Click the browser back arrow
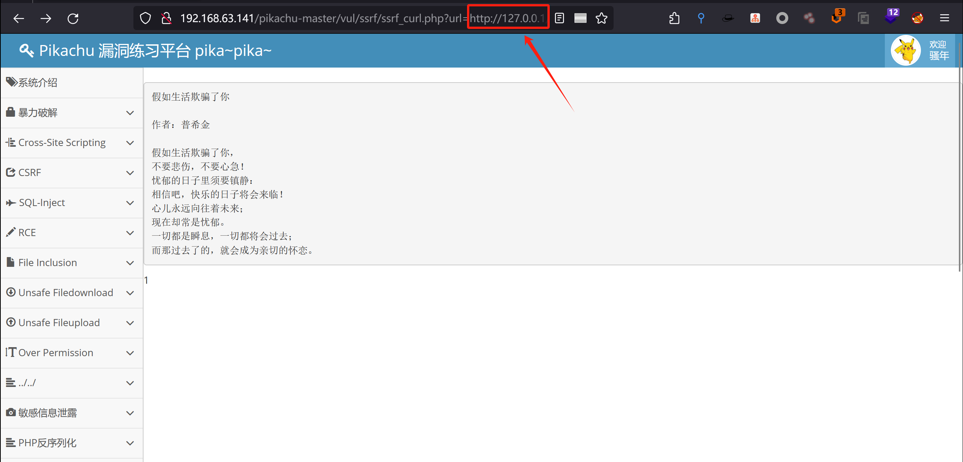 [19, 18]
